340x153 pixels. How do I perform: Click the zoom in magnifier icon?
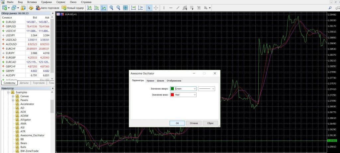(112, 7)
